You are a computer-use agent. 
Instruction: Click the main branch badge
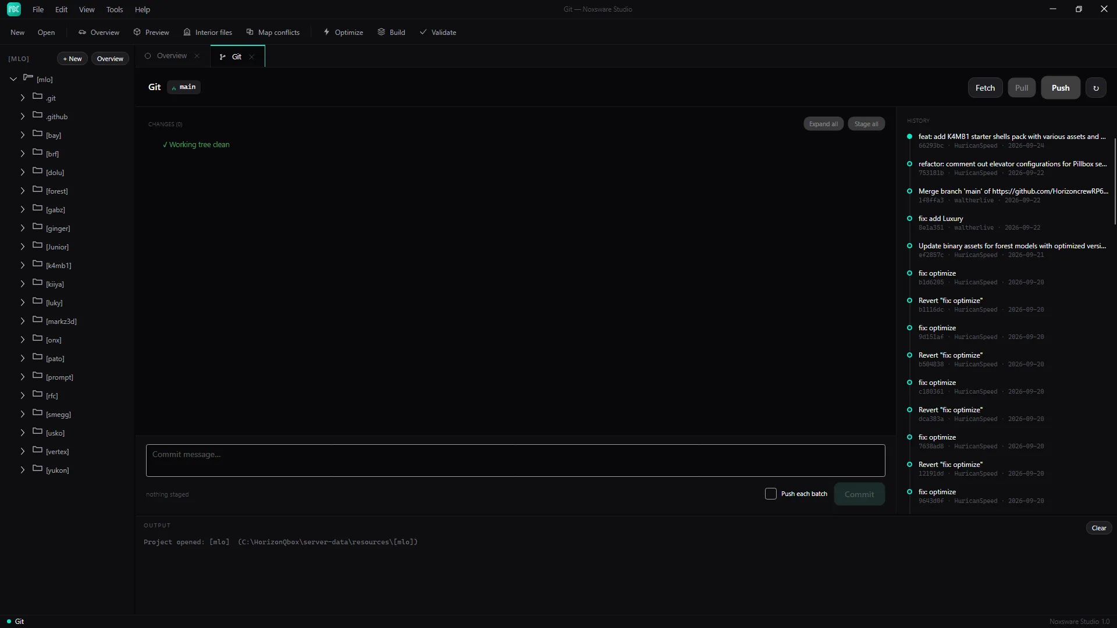(184, 87)
